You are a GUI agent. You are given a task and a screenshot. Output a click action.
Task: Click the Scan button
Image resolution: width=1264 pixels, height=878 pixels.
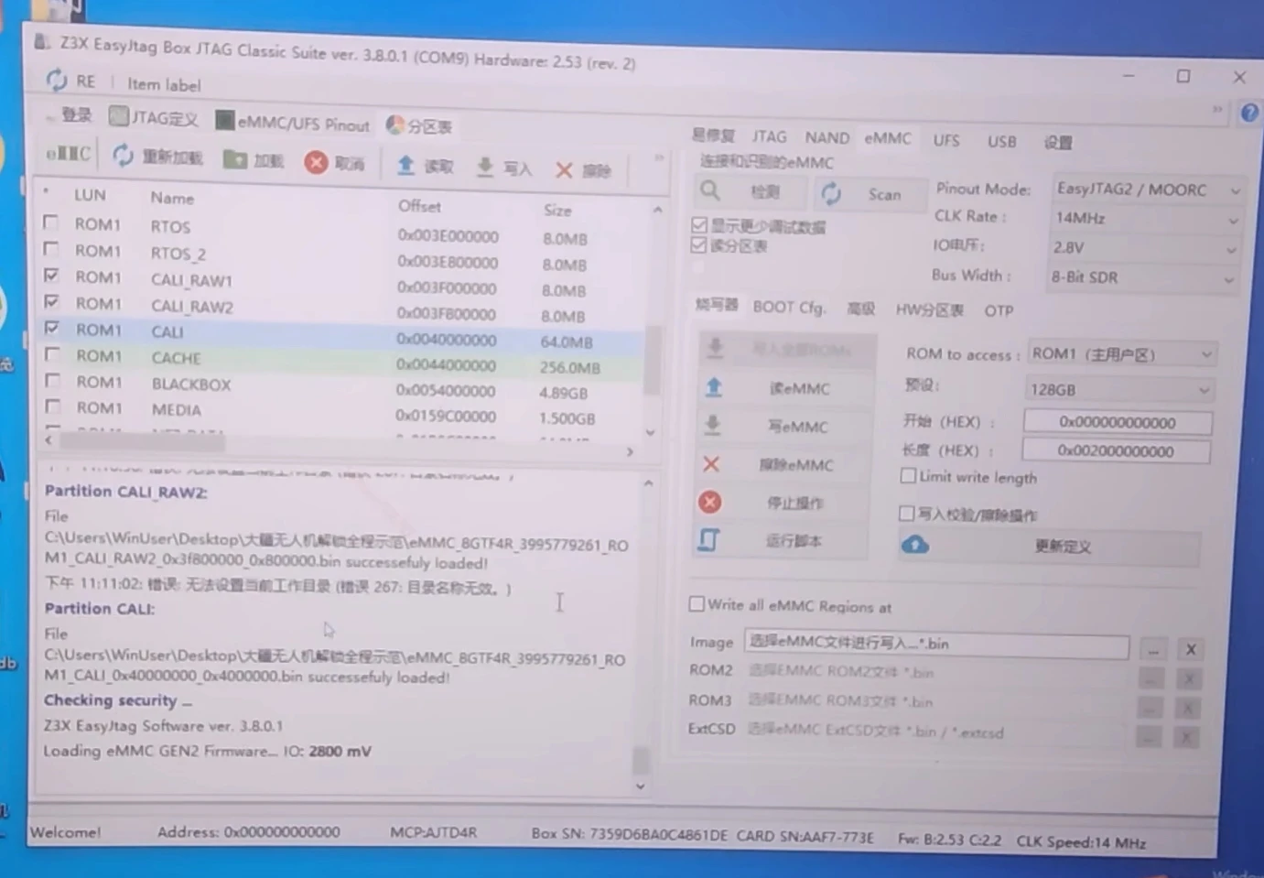click(x=870, y=194)
